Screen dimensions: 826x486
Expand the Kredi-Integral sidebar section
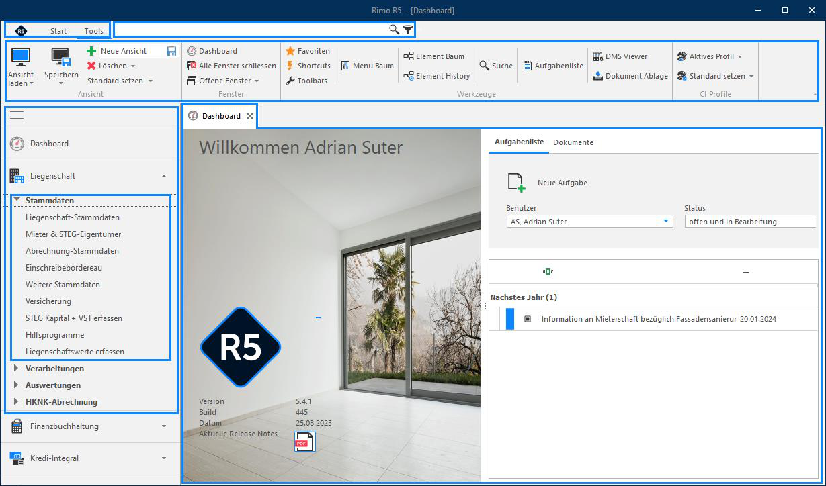coord(164,458)
